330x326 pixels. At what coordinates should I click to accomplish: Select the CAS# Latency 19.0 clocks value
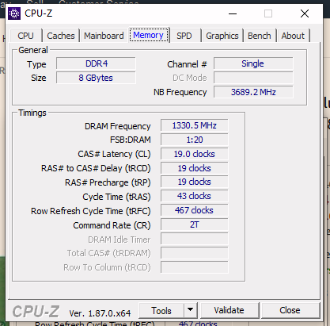[195, 154]
